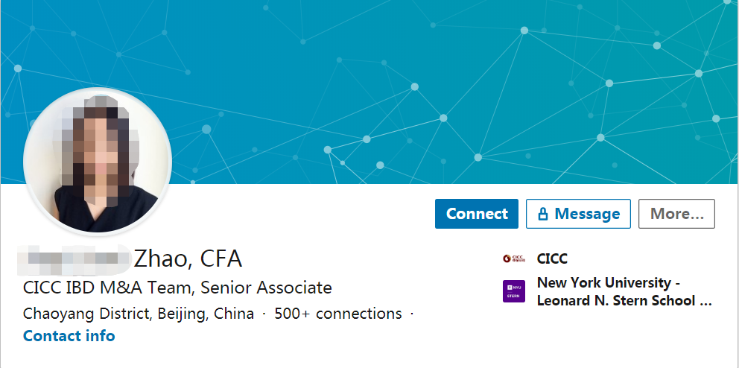The height and width of the screenshot is (368, 739).
Task: Click the blurred first name area
Action: pos(74,258)
